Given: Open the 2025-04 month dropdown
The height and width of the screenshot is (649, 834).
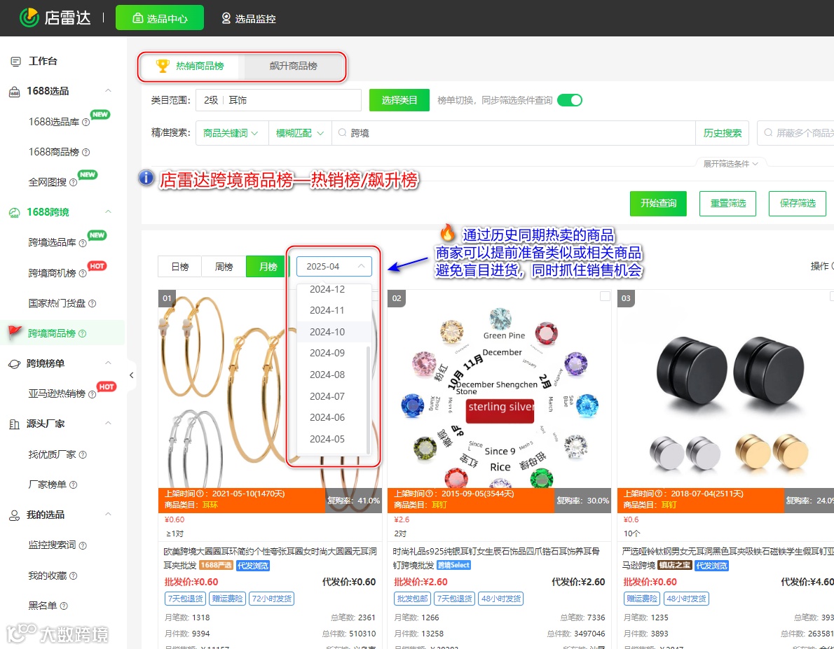Looking at the screenshot, I should pos(334,266).
